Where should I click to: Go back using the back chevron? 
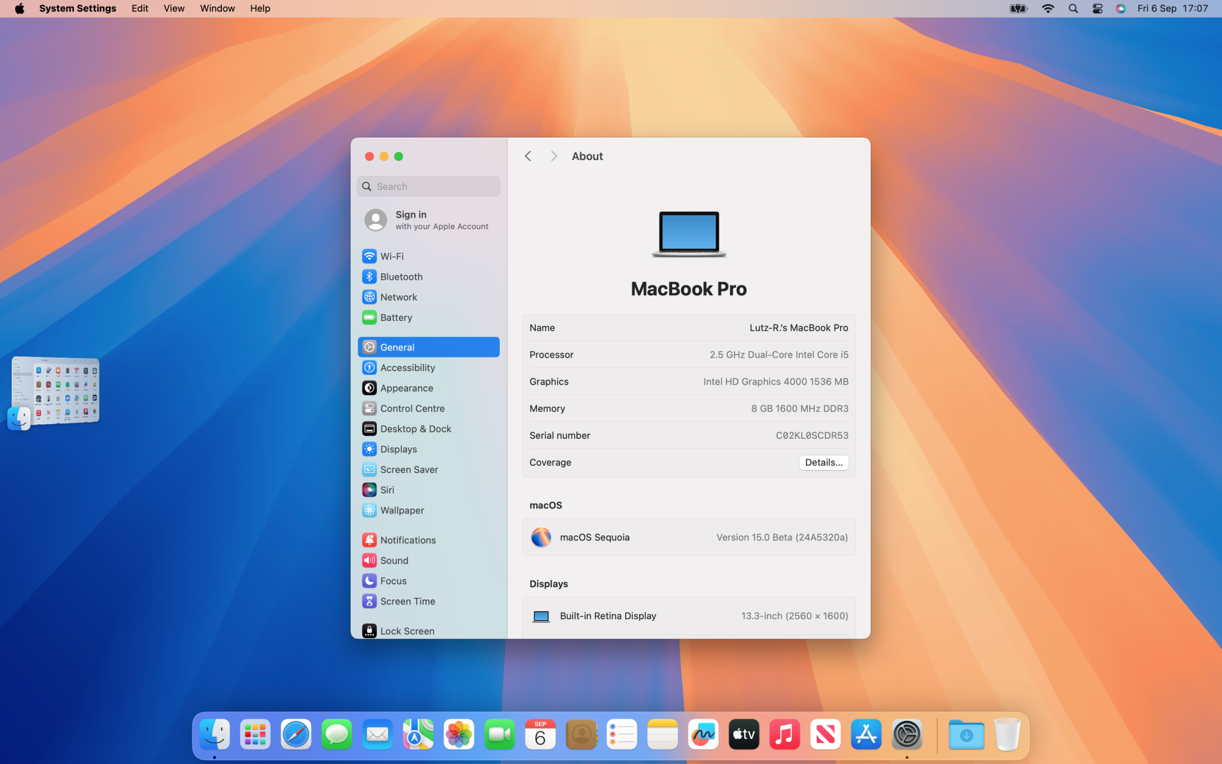click(x=528, y=156)
